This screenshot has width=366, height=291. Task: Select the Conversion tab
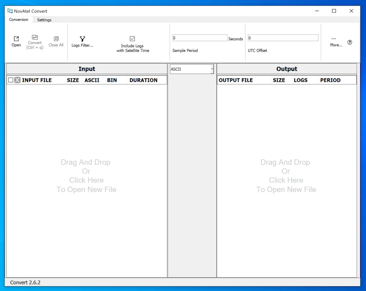[19, 19]
